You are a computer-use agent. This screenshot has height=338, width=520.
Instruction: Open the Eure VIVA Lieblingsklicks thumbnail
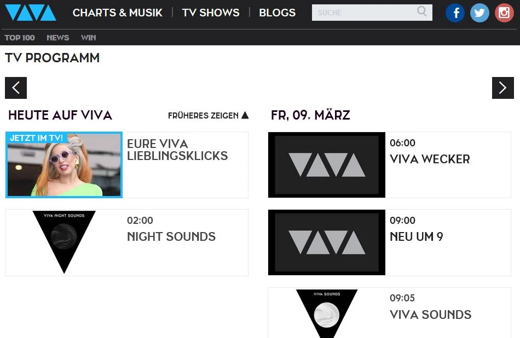point(64,165)
